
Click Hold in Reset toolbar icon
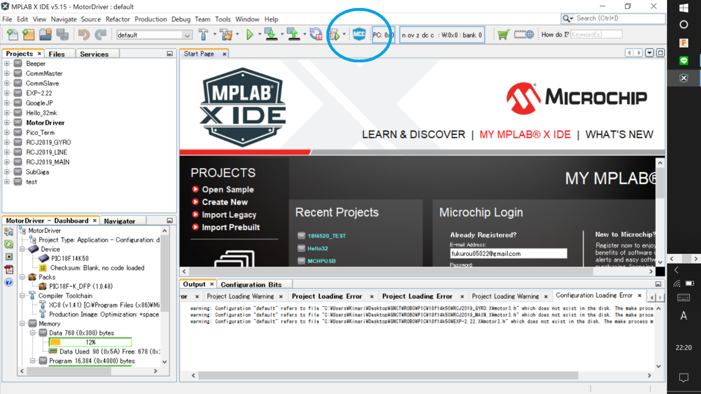(x=316, y=35)
